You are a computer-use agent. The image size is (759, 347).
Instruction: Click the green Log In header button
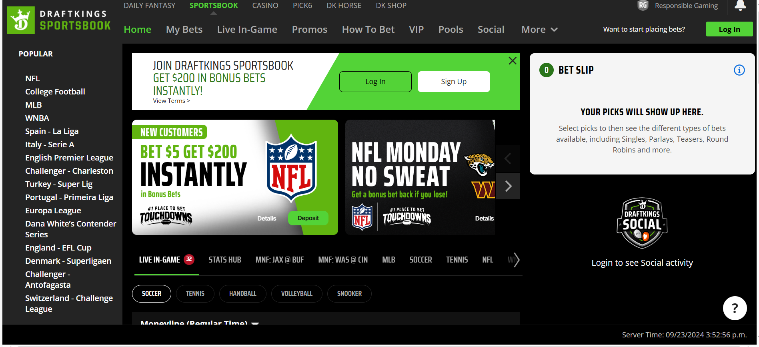point(729,29)
